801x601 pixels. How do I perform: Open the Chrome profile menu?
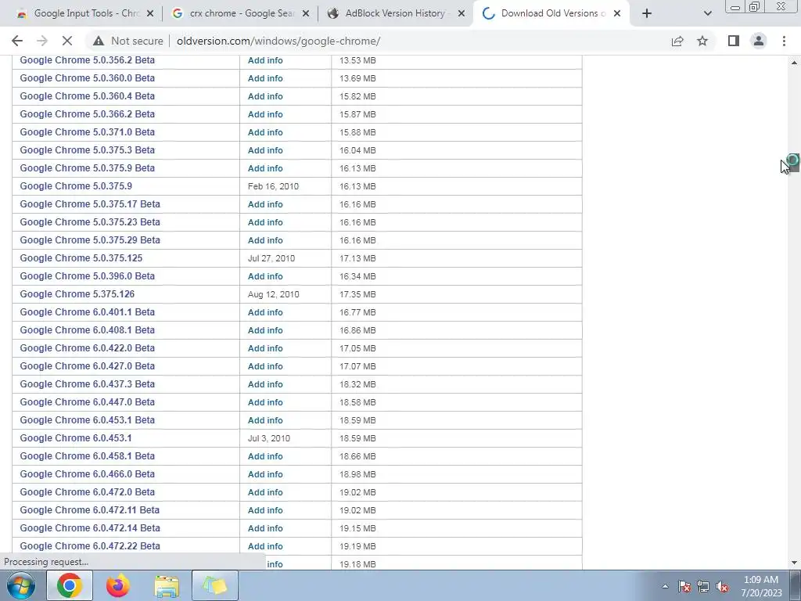[759, 41]
